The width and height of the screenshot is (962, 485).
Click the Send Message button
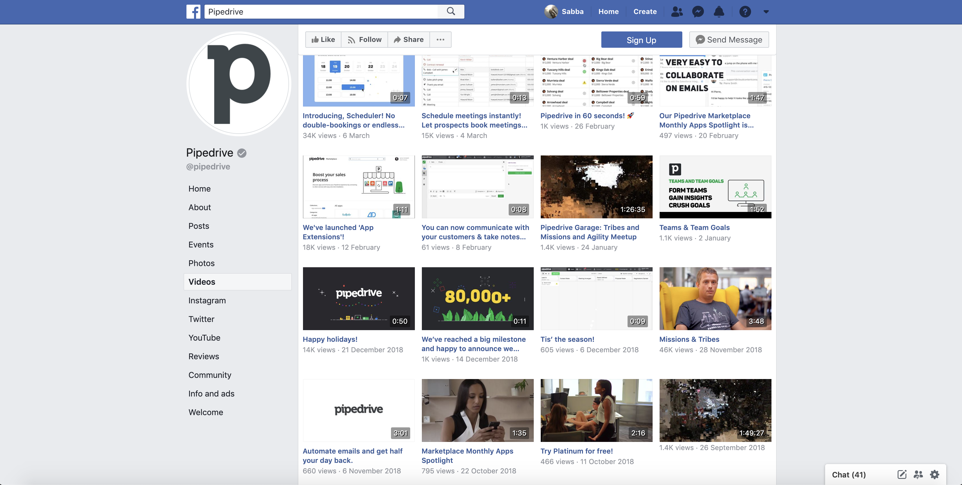click(x=729, y=40)
